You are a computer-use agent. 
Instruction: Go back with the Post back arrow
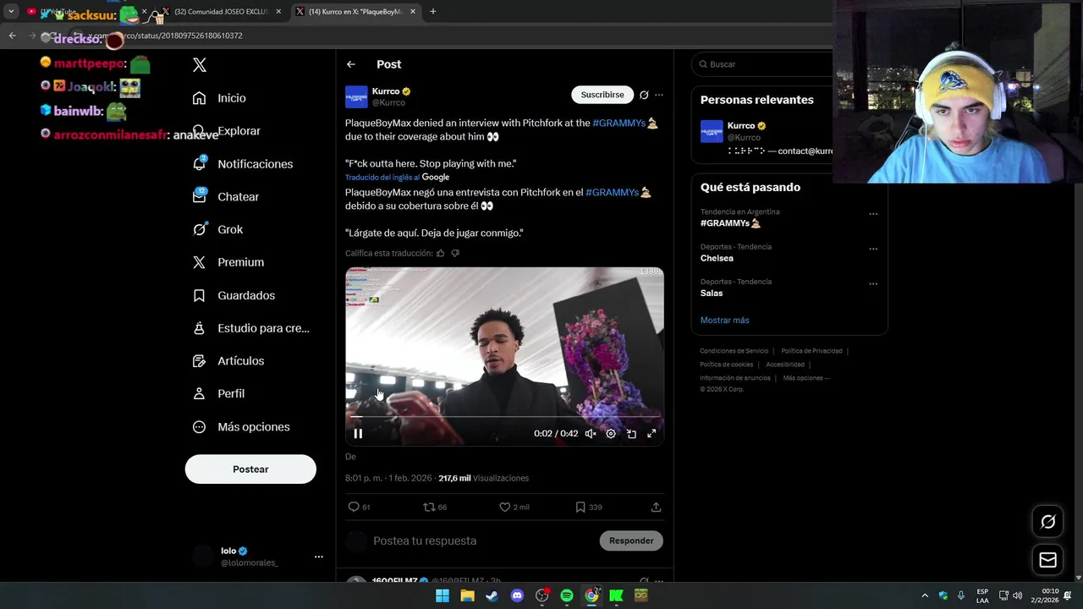pos(351,64)
